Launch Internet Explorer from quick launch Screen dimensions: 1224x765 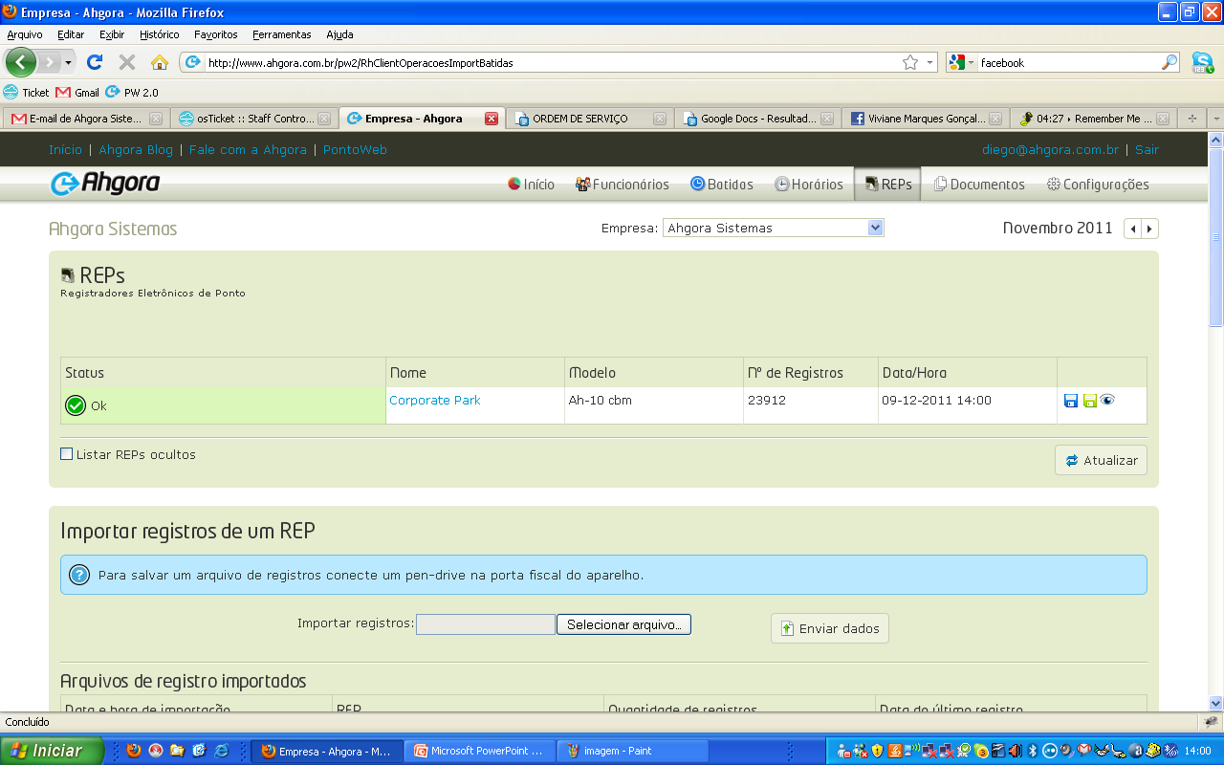pos(222,751)
